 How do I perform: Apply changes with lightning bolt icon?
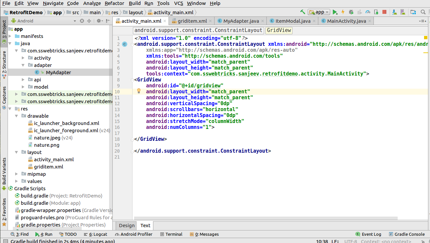click(343, 12)
